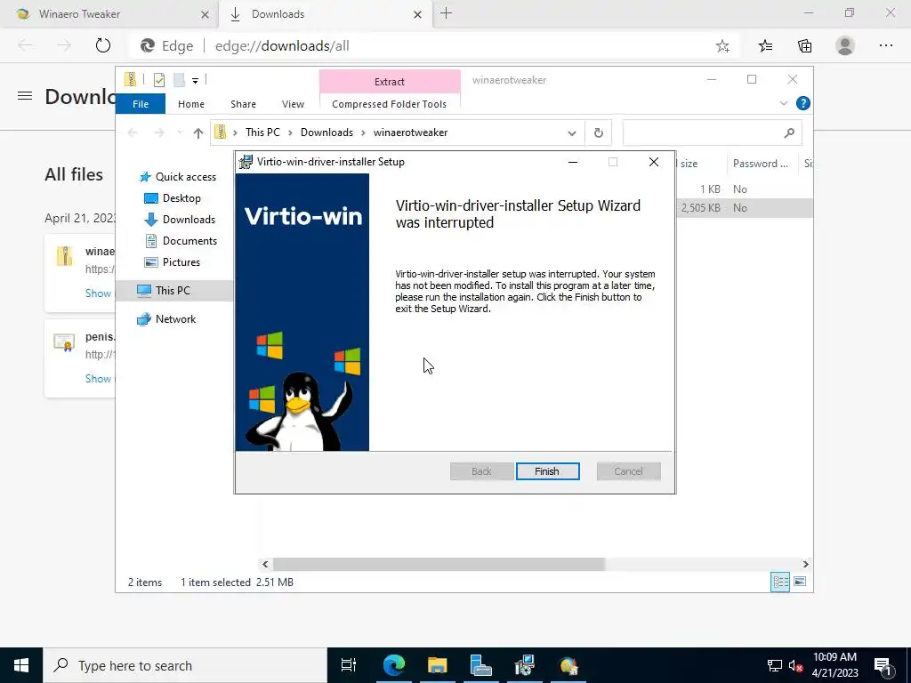Select Network in the navigation pane
The width and height of the screenshot is (911, 683).
point(166,319)
